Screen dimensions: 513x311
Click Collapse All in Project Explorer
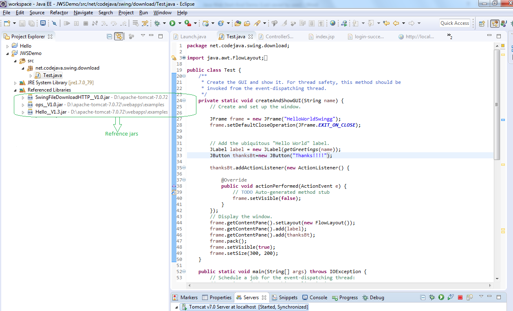click(109, 36)
